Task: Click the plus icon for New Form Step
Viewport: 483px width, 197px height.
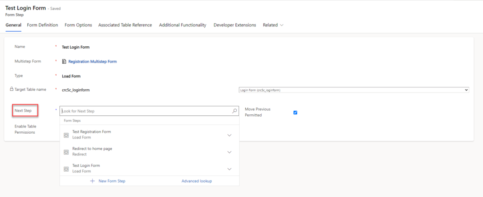Action: (x=92, y=181)
